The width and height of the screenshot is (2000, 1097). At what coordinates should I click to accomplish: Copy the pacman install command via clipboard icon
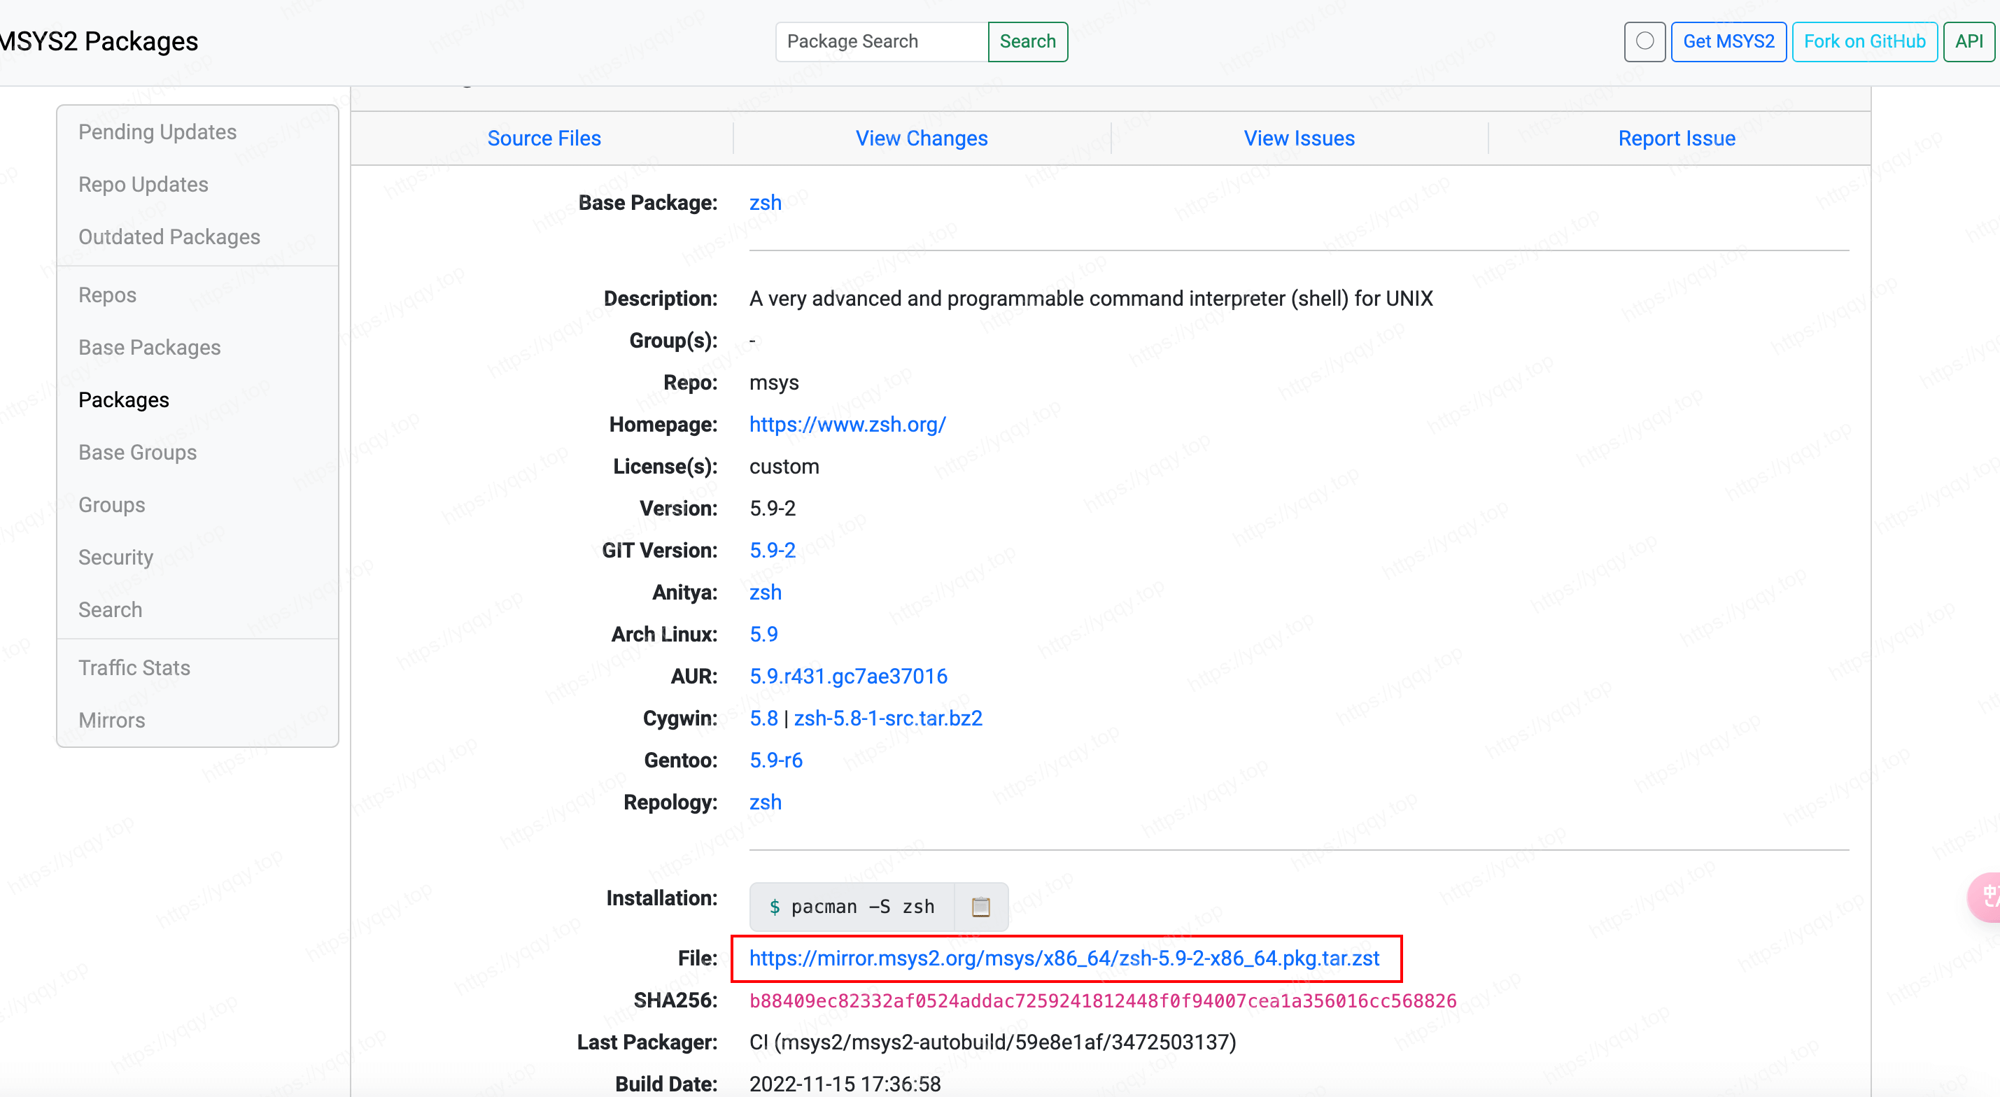click(x=980, y=906)
